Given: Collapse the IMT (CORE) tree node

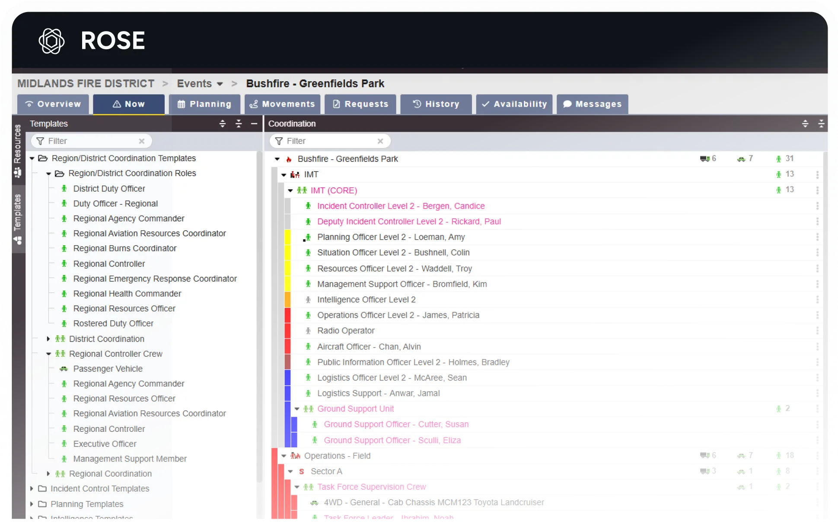Looking at the screenshot, I should point(290,190).
